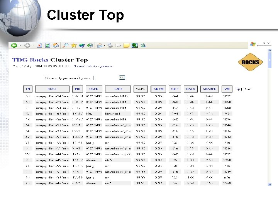This screenshot has height=209, width=278.
Task: Click the gray Forward arrow button
Action: pyautogui.click(x=27, y=46)
